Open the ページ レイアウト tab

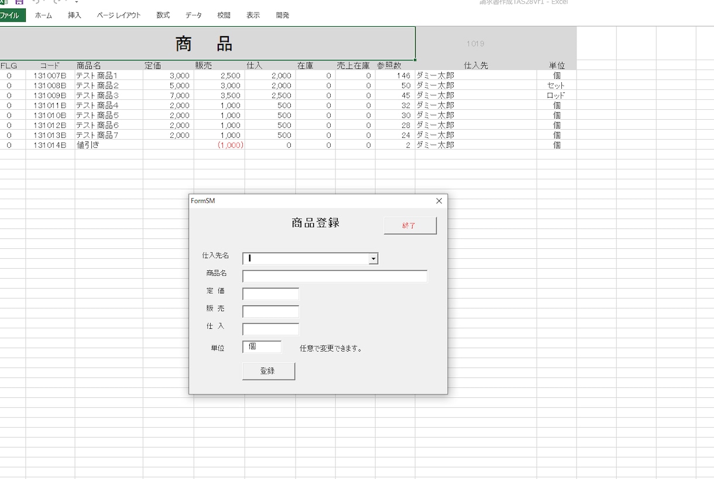[x=119, y=15]
